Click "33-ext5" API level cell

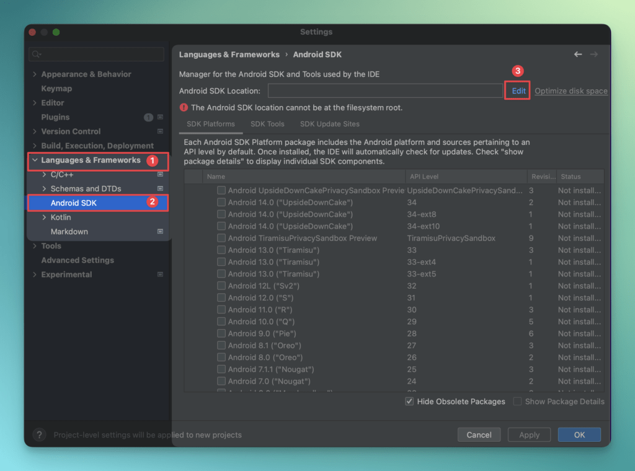[x=422, y=274]
